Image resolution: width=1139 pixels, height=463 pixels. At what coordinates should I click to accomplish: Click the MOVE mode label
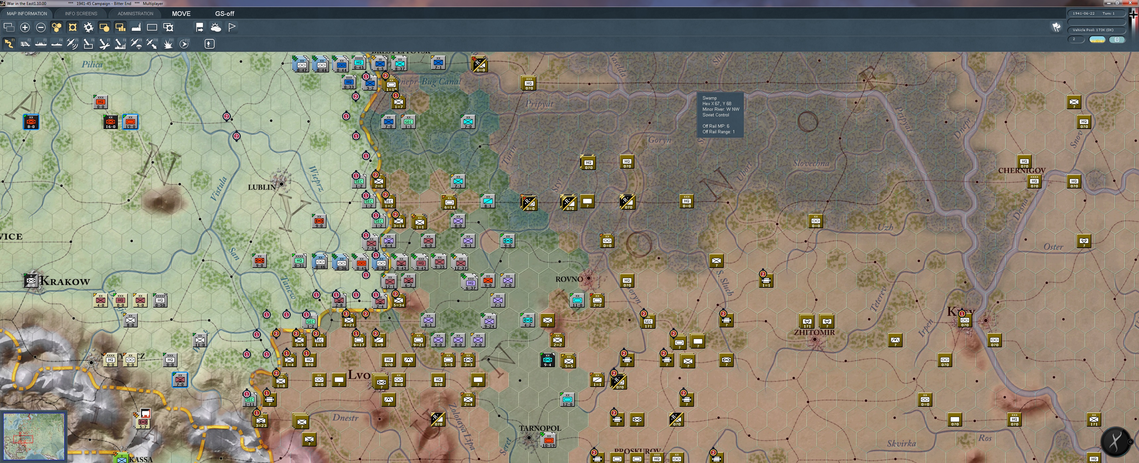[181, 13]
